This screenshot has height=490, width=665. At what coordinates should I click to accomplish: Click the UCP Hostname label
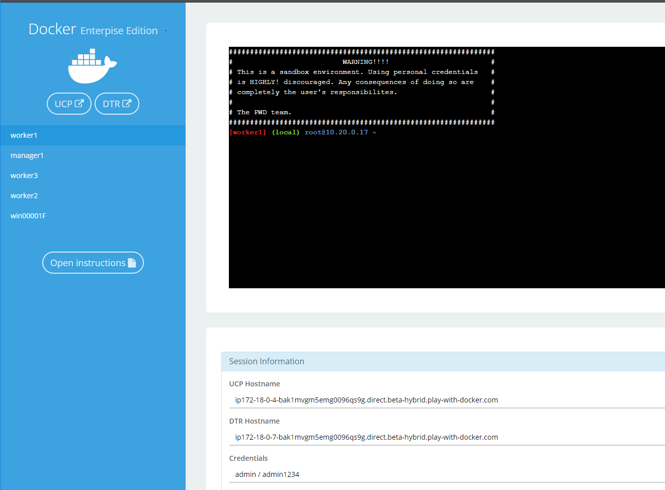point(255,384)
